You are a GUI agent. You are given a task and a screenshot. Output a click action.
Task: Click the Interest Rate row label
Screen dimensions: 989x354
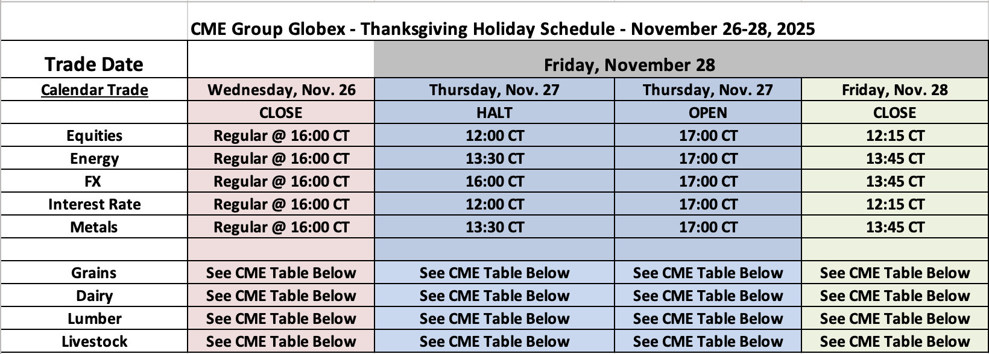(x=94, y=204)
